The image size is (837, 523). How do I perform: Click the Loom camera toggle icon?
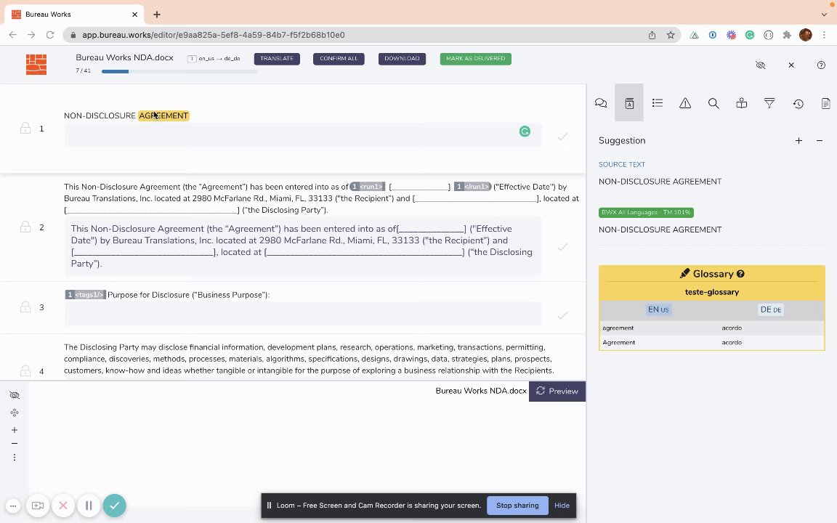click(37, 506)
